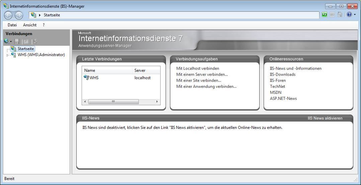361x185 pixels.
Task: Select Startseite in the connections tree
Action: pyautogui.click(x=26, y=49)
